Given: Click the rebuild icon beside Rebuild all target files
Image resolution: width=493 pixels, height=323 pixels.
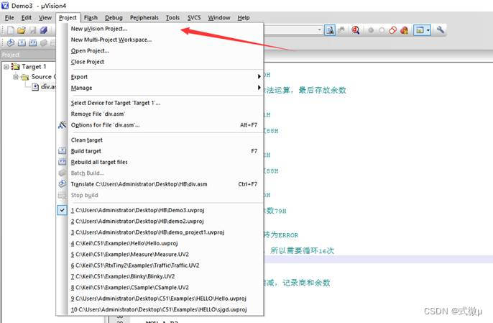Looking at the screenshot, I should [63, 162].
